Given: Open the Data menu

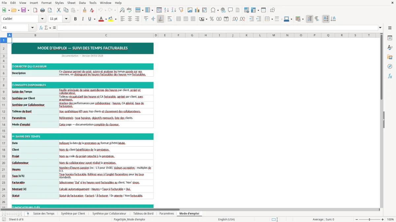Looking at the screenshot, I should [x=82, y=3].
